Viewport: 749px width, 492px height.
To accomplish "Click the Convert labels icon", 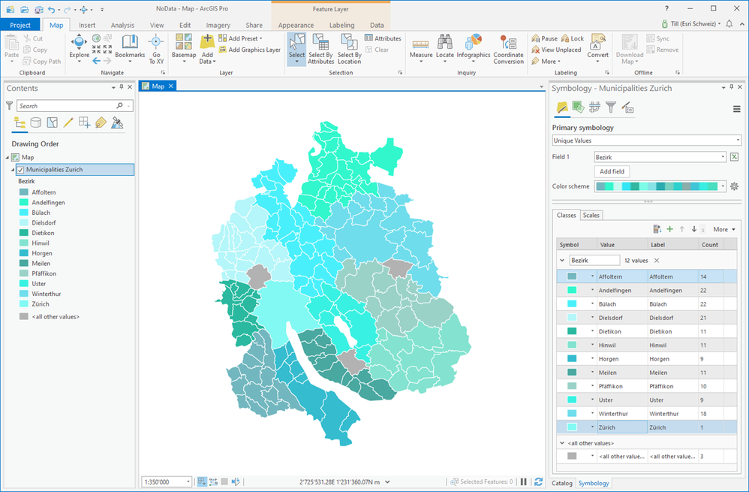I will (597, 42).
